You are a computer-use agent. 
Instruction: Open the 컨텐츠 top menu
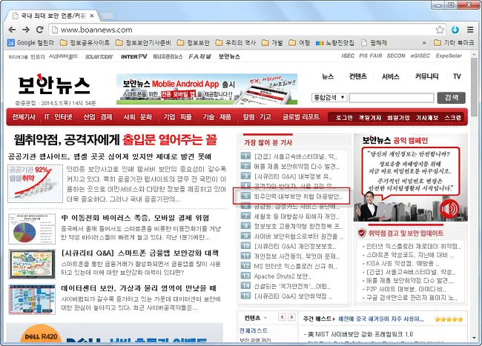[358, 76]
